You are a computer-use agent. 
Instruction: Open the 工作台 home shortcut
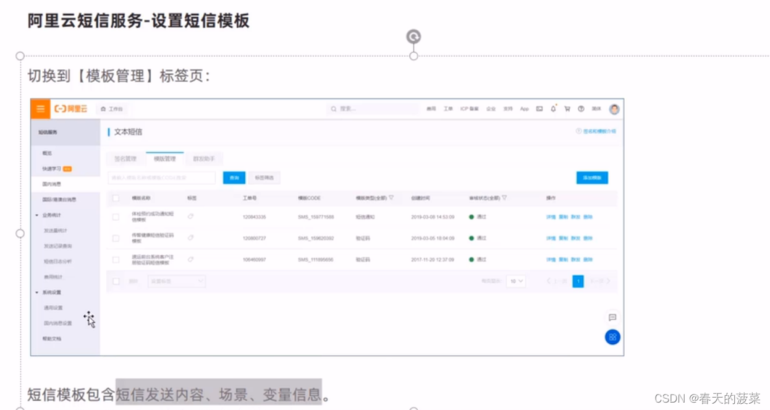click(112, 109)
